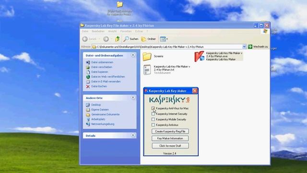Click Datei umbenennen link
307x173 pixels.
coord(102,62)
